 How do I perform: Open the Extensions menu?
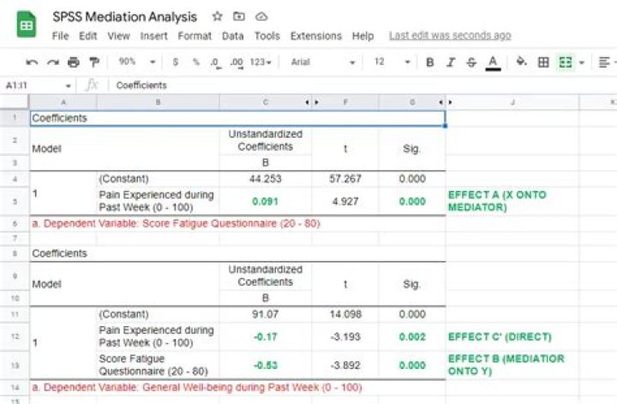coord(315,36)
